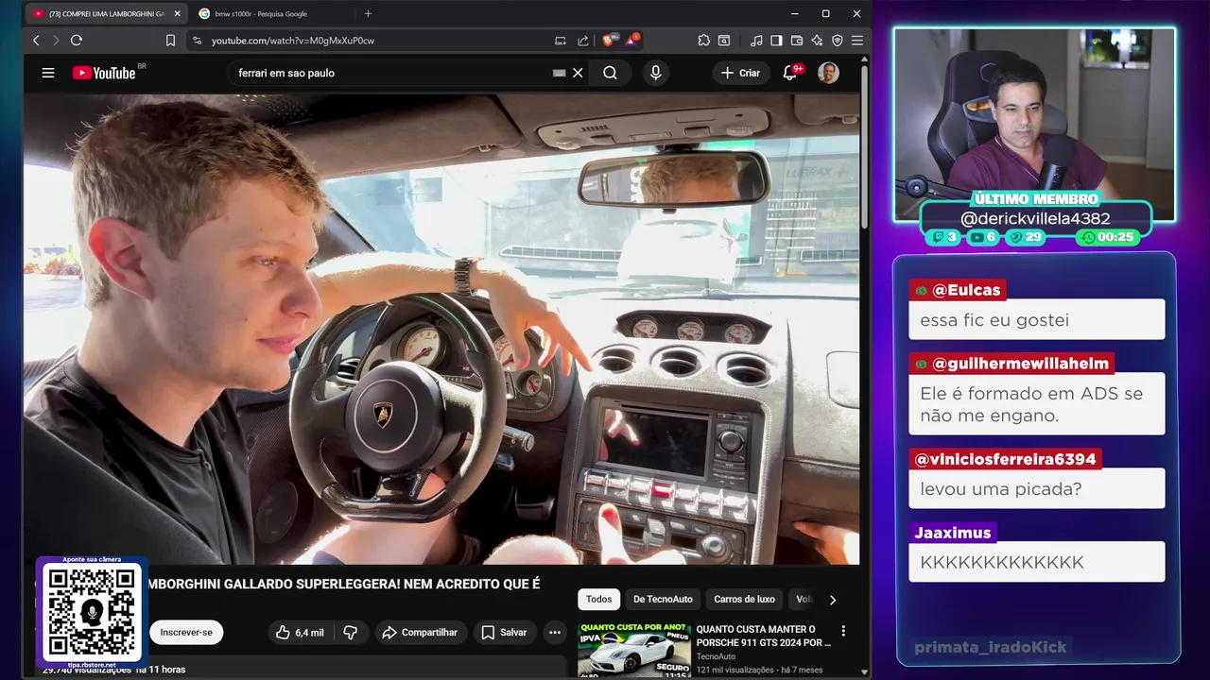Dislike the video
Viewport: 1210px width, 680px height.
350,633
